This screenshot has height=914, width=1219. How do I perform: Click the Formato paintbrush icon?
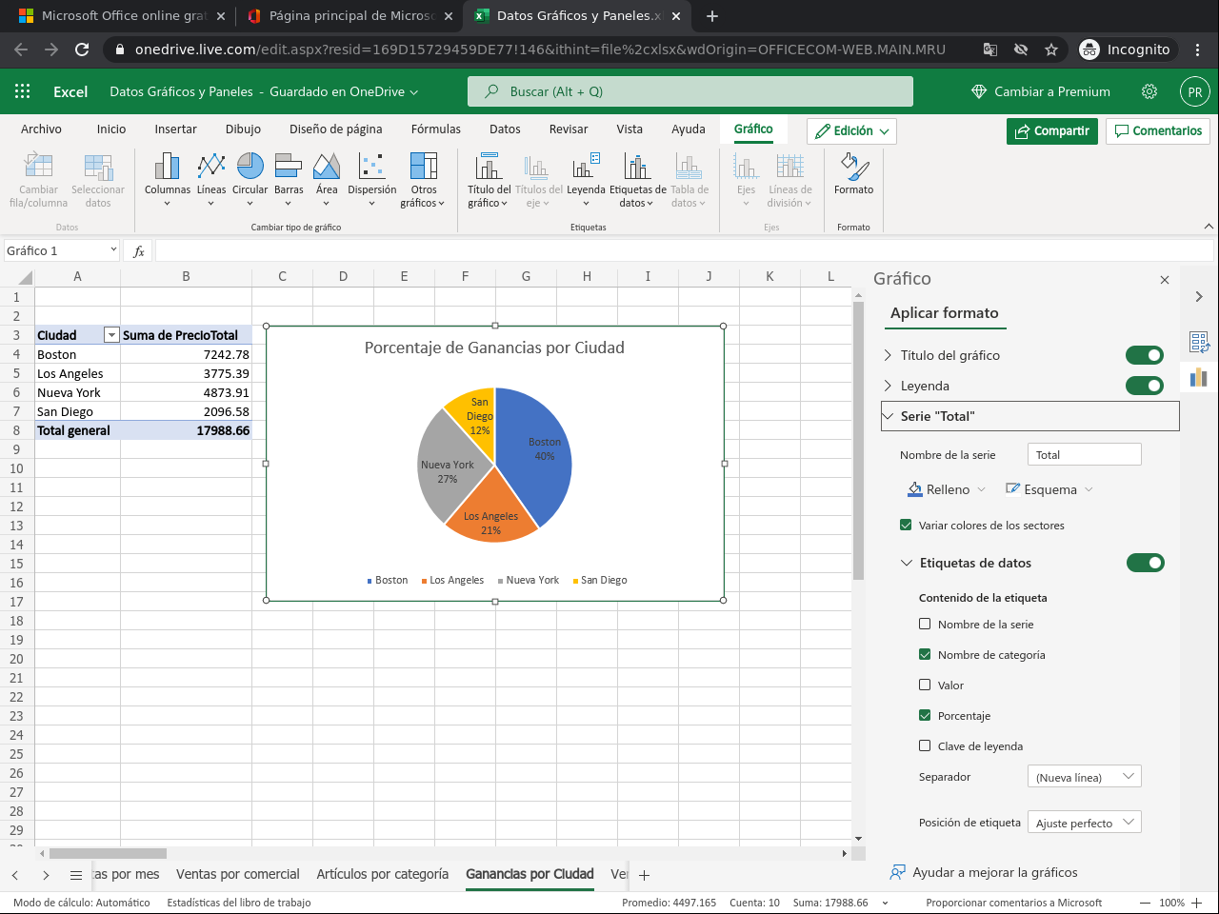(853, 168)
